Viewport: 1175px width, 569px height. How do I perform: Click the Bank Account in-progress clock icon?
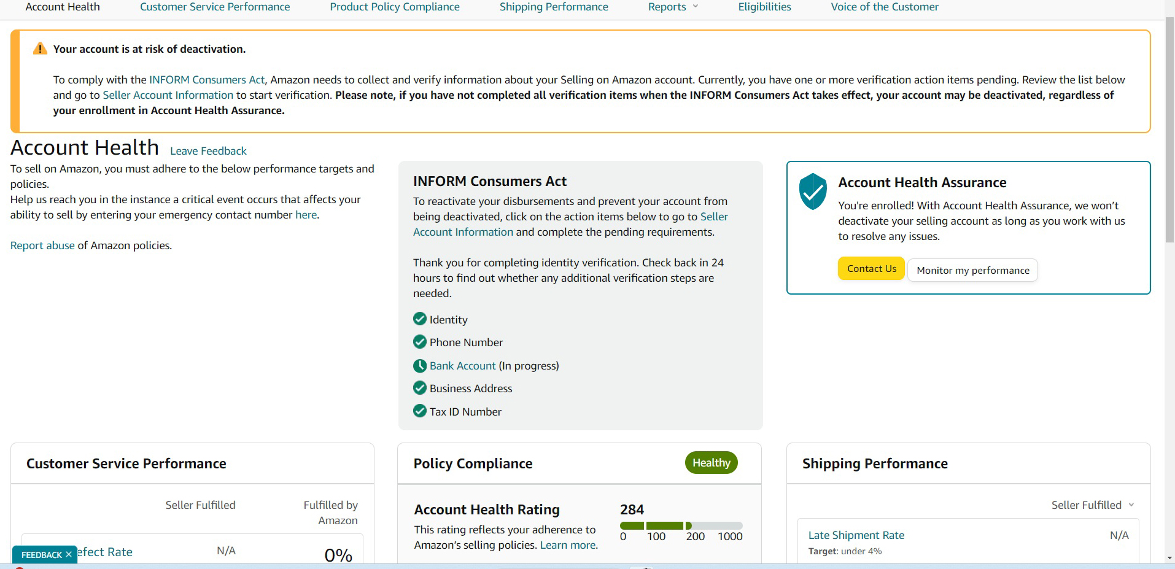[420, 366]
